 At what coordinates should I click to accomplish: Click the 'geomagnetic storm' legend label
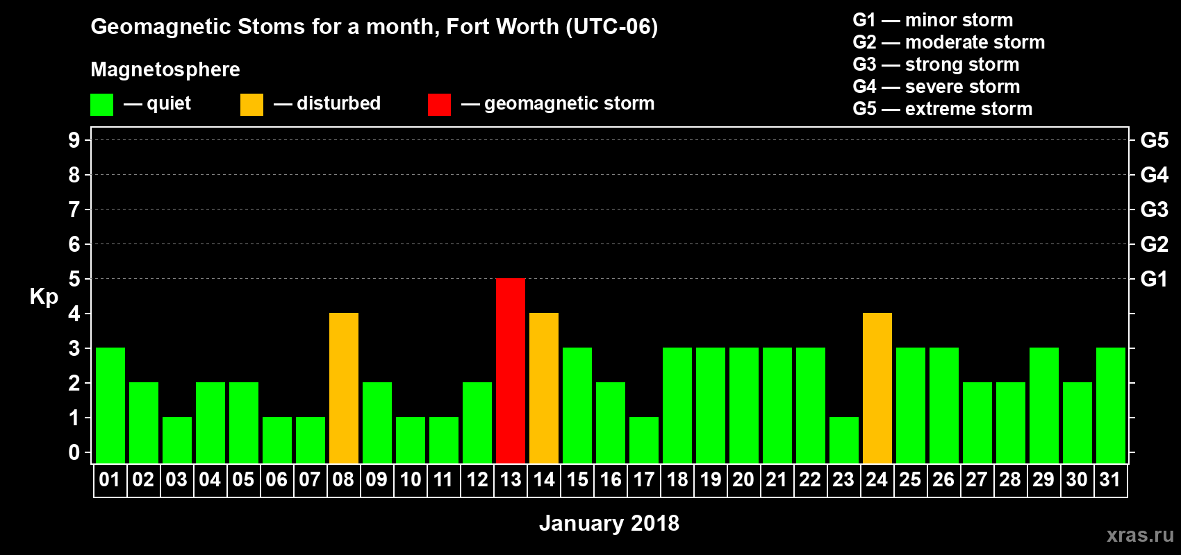click(x=570, y=103)
